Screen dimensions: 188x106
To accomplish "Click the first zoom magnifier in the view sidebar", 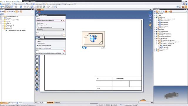I will click(150, 19).
